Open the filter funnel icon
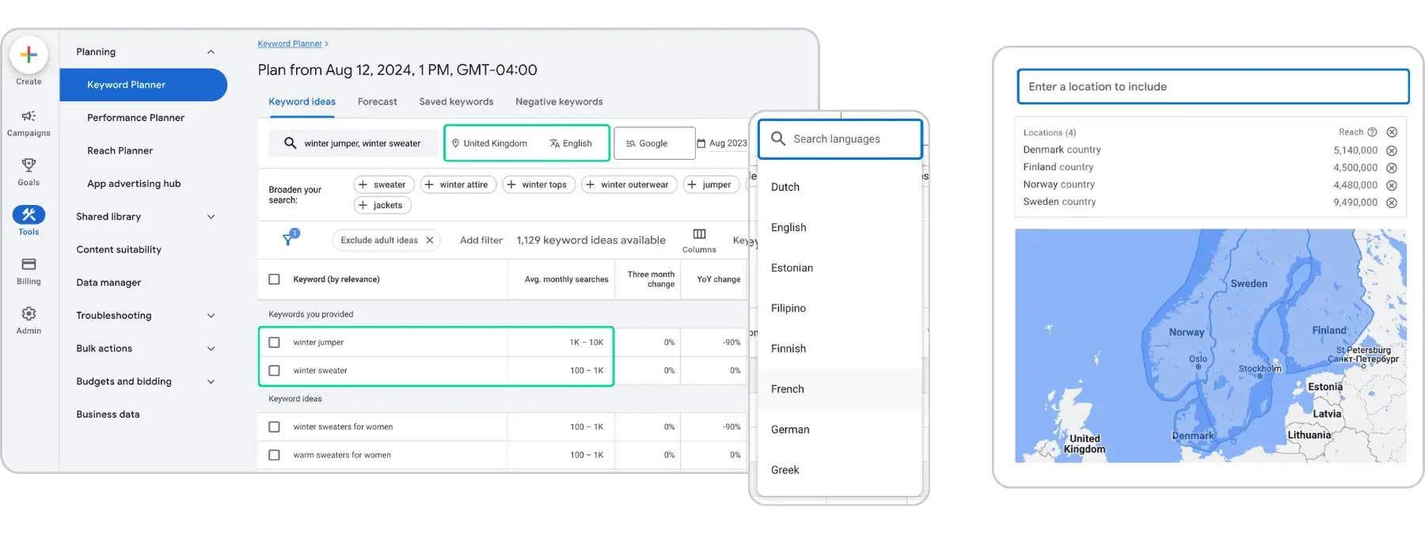The width and height of the screenshot is (1425, 534). [x=289, y=238]
